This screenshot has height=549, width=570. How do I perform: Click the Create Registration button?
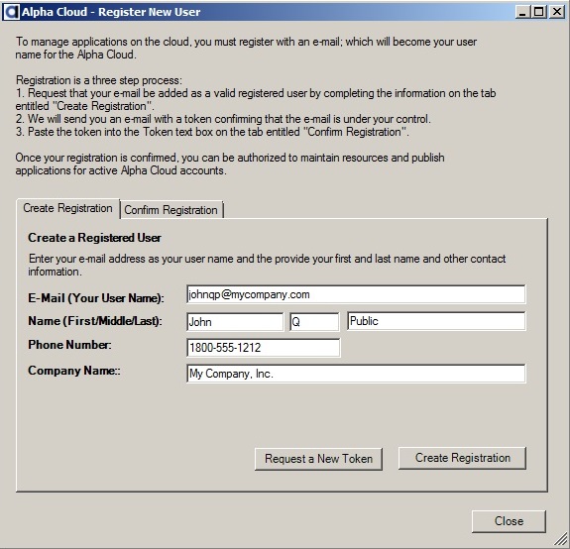tap(462, 458)
